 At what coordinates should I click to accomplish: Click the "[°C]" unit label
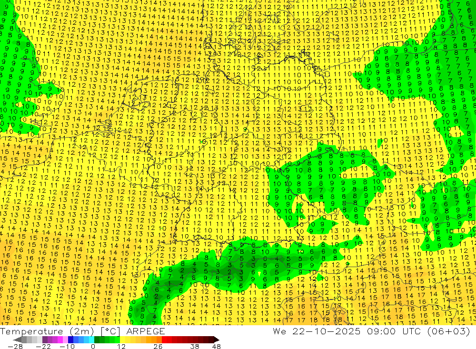[x=110, y=331]
